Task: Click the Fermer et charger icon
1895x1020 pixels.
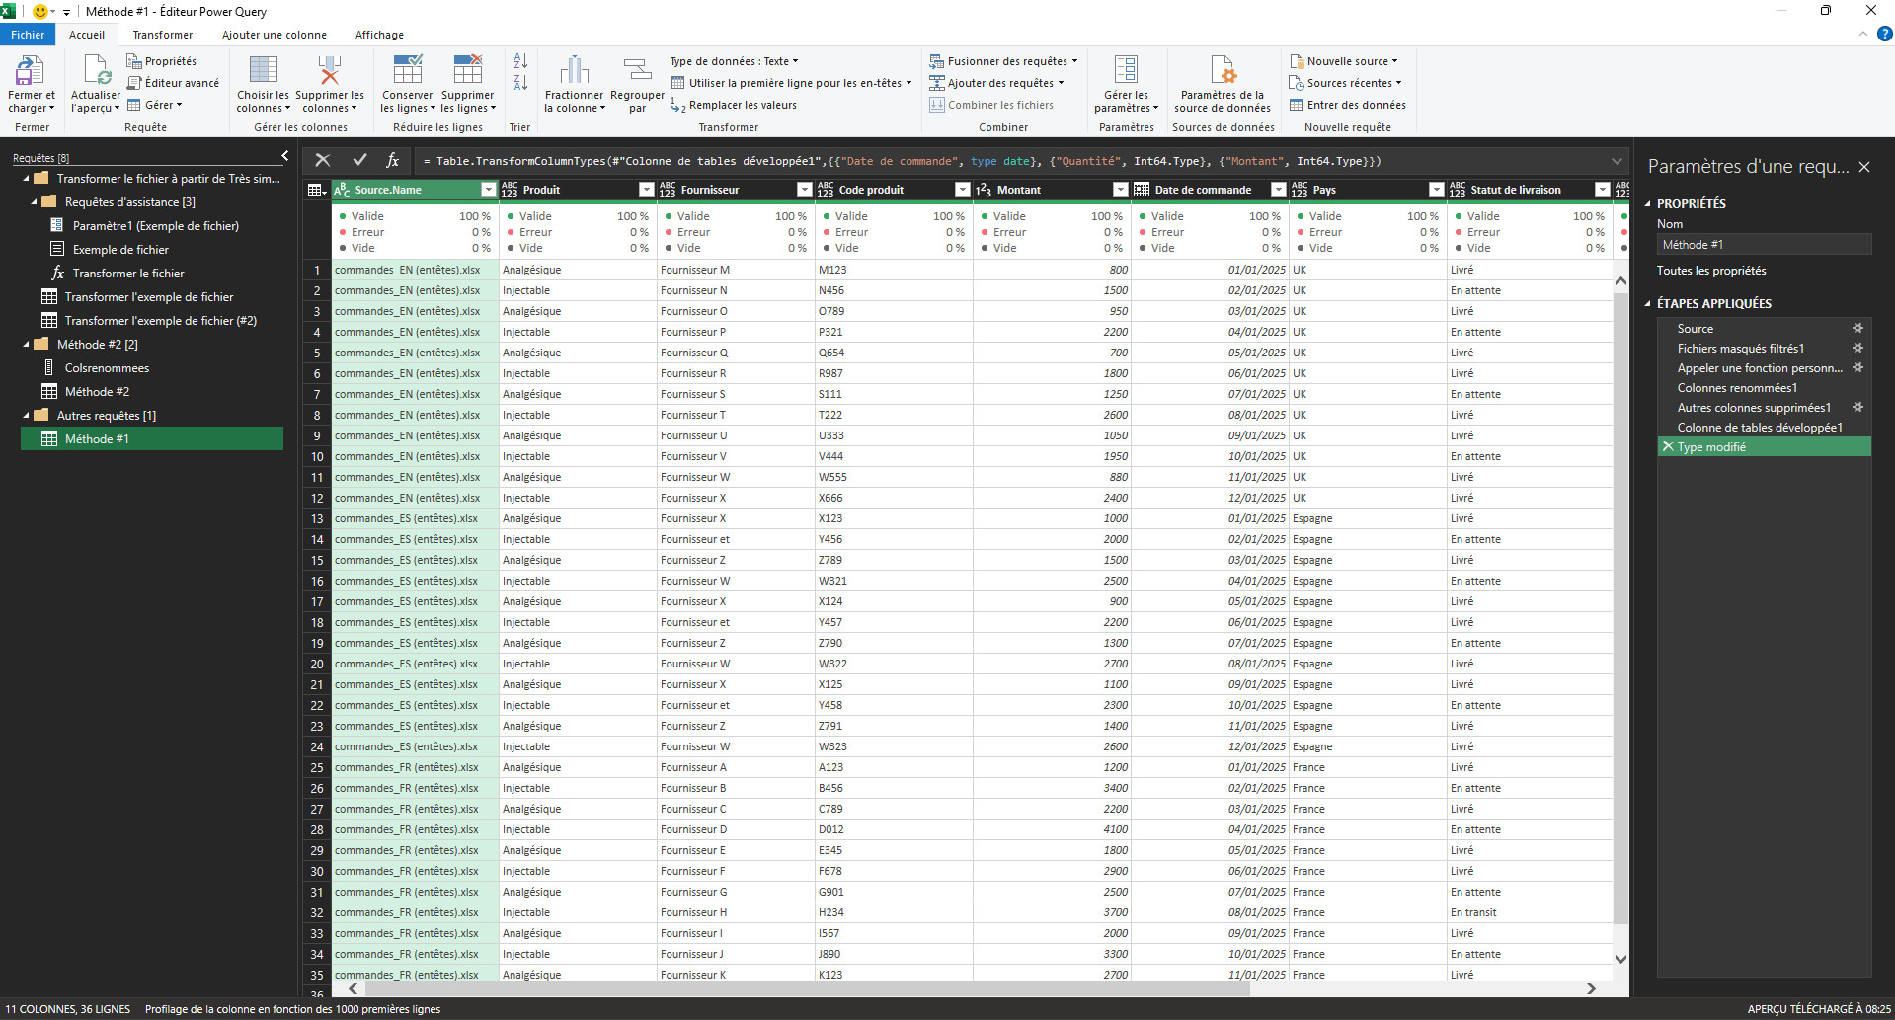Action: (x=31, y=71)
